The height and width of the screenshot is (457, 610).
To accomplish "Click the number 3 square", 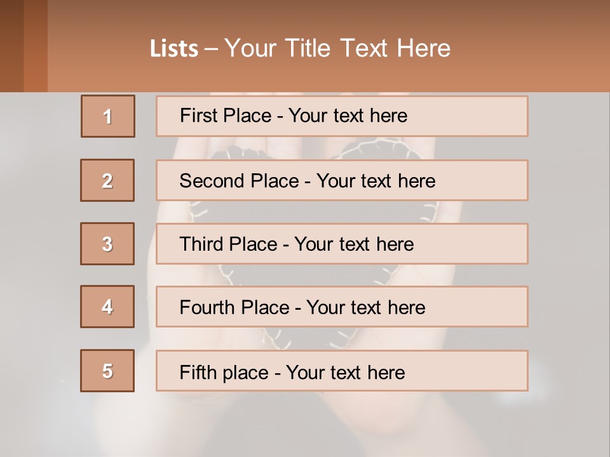I will (107, 244).
